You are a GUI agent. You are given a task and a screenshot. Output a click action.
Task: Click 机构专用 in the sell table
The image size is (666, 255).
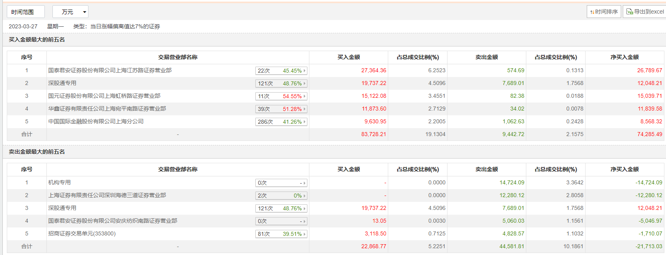tap(59, 182)
